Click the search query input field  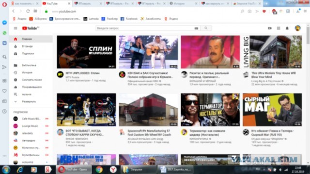pos(145,28)
